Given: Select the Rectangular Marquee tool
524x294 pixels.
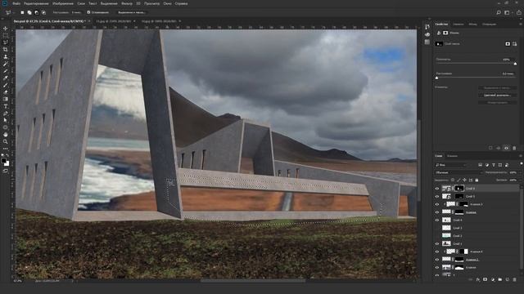Looking at the screenshot, I should click(x=6, y=35).
